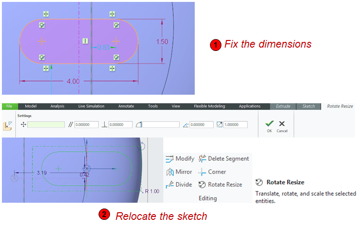Switch to the Model tab
This screenshot has height=227, width=359.
[30, 106]
